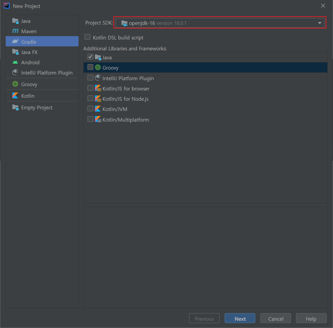This screenshot has width=333, height=328.
Task: Click 'version 16.0.1' SDK version text
Action: coord(171,23)
